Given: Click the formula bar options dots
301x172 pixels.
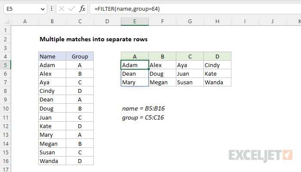Looking at the screenshot, I should click(x=52, y=9).
